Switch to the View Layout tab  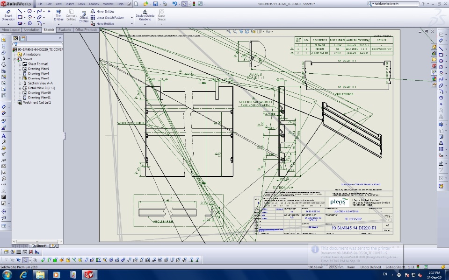(11, 30)
